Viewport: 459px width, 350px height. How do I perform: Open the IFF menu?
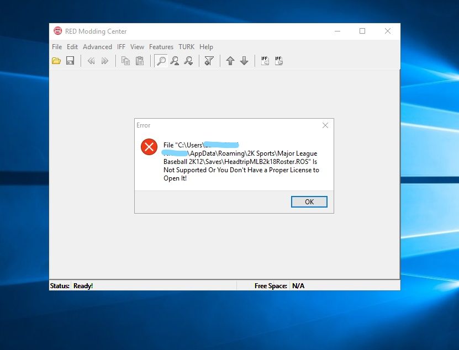coord(121,47)
